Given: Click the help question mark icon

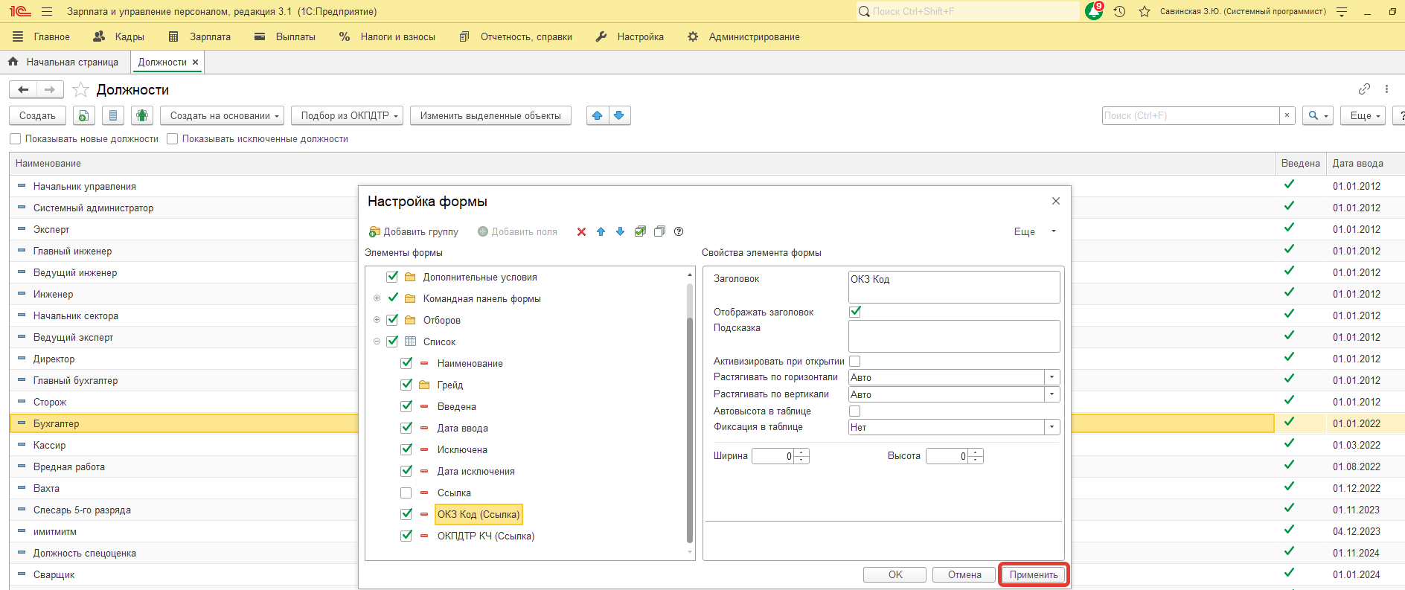Looking at the screenshot, I should [679, 232].
